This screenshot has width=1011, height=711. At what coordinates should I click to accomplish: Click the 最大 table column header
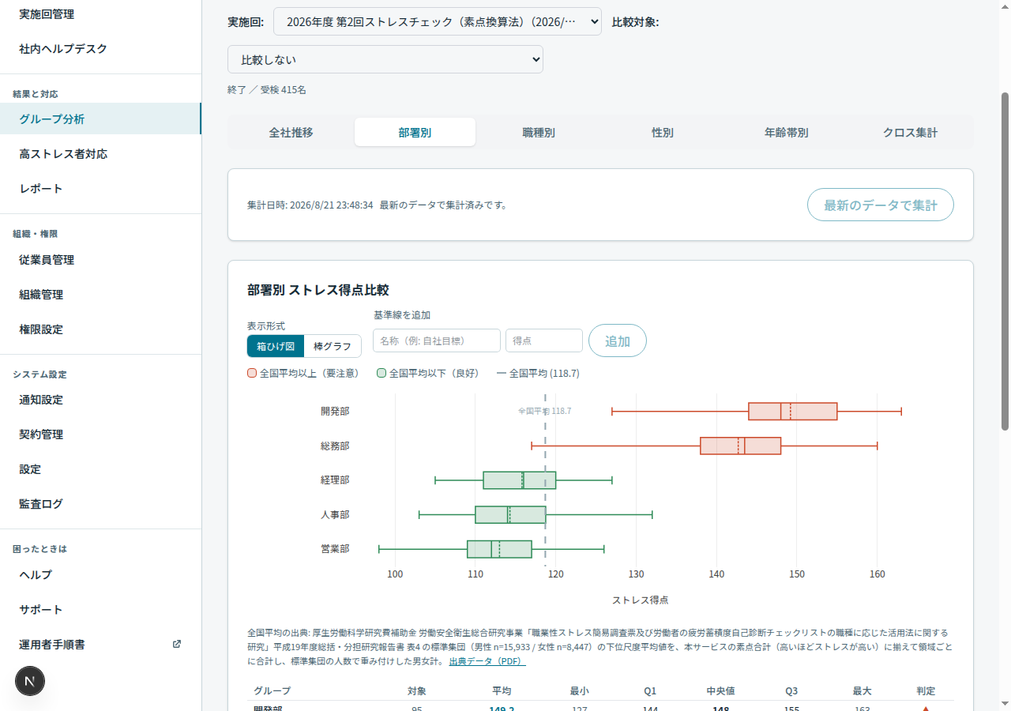point(863,690)
